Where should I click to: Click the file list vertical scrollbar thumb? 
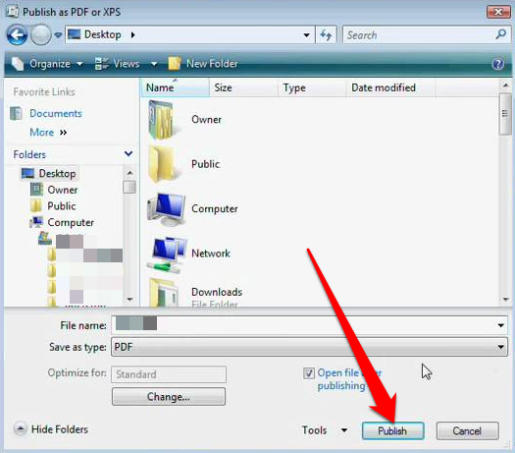tap(505, 114)
